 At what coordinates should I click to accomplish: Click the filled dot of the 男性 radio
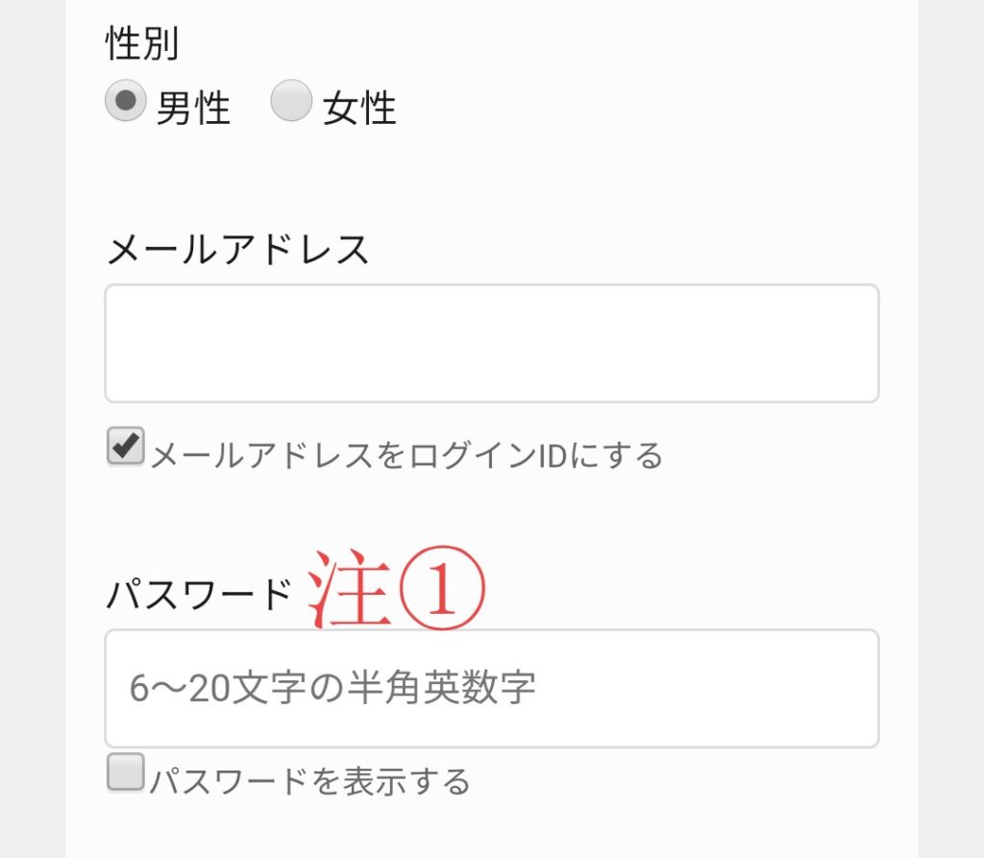click(125, 100)
